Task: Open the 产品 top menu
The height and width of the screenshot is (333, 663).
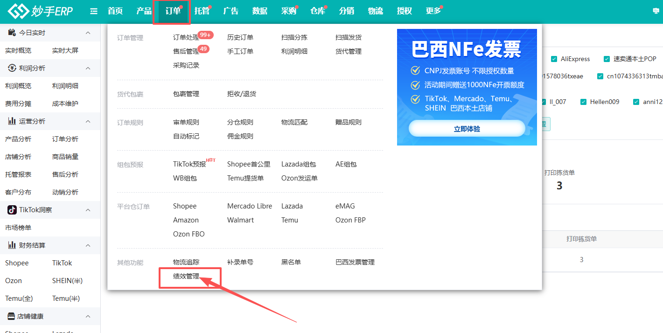Action: point(144,11)
